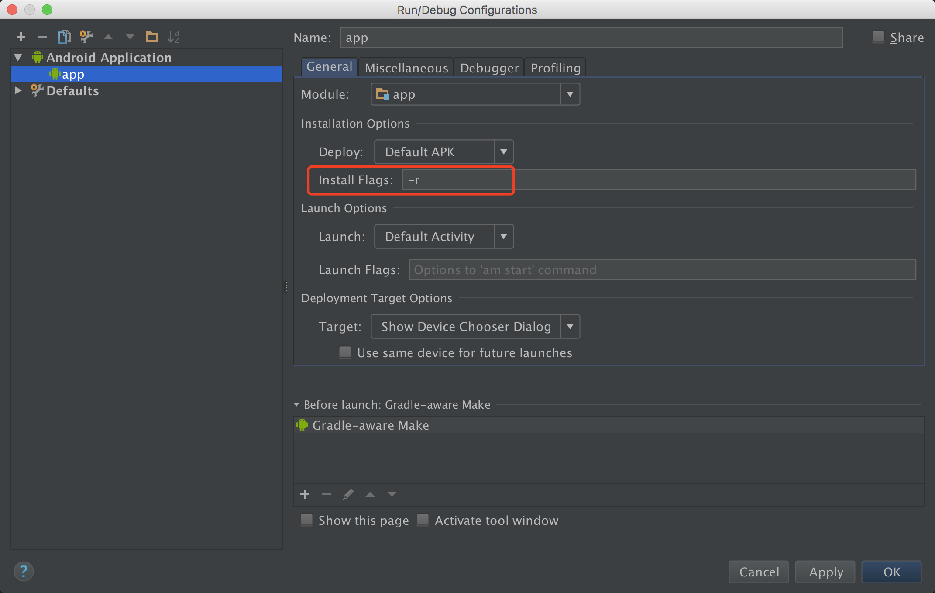Click the Apply button
The width and height of the screenshot is (935, 593).
coord(825,572)
